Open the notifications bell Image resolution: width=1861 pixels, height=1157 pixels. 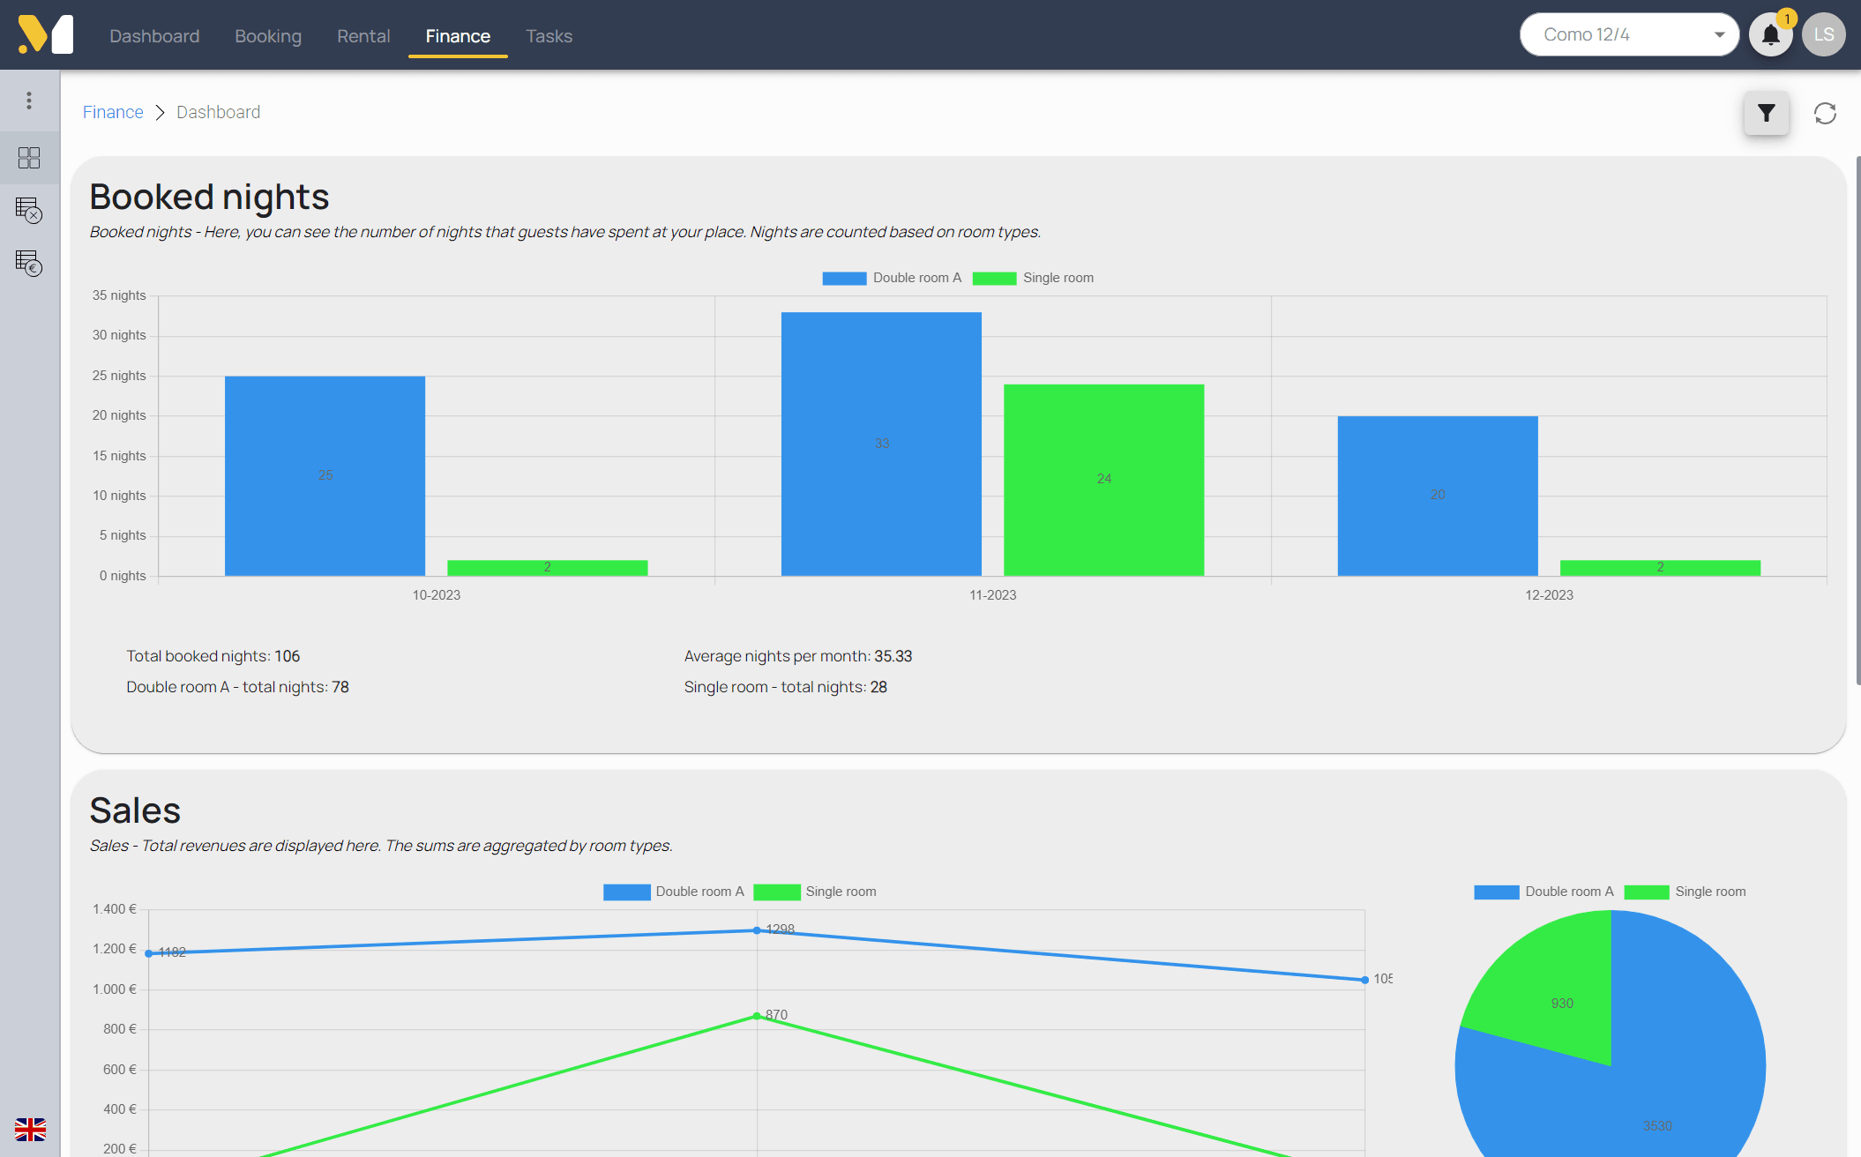[1770, 35]
